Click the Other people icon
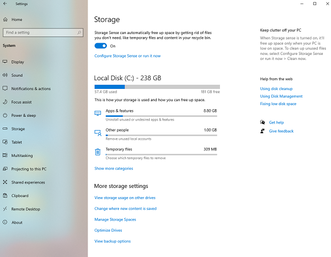This screenshot has height=257, width=331. click(98, 133)
